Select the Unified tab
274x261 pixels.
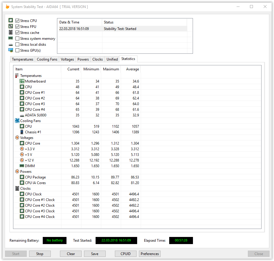tap(112, 59)
